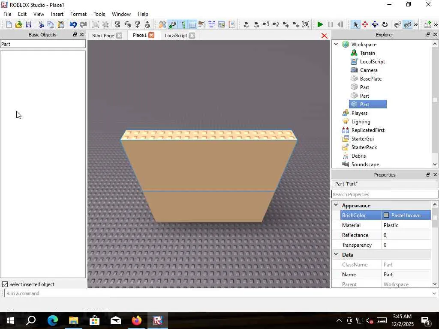Click the Cut scissors icon
The height and width of the screenshot is (329, 439).
point(42,24)
